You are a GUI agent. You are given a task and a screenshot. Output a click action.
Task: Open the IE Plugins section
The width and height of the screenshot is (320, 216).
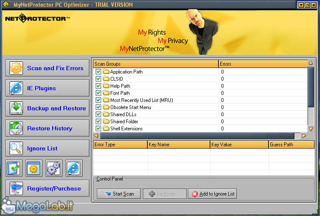[47, 88]
